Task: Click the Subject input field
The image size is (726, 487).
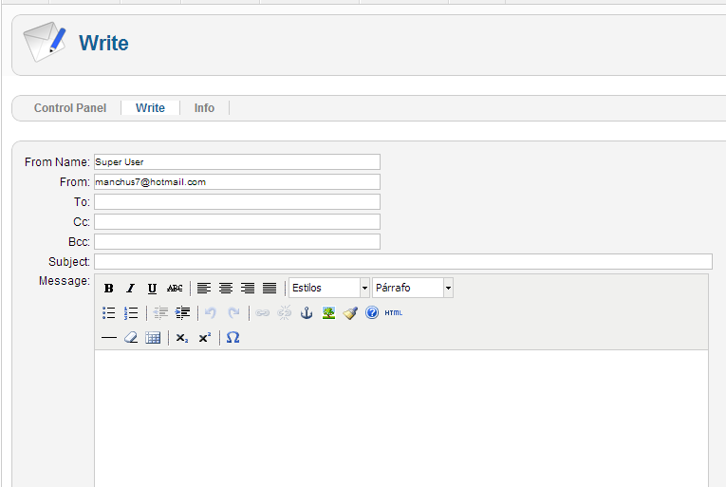Action: tap(402, 262)
